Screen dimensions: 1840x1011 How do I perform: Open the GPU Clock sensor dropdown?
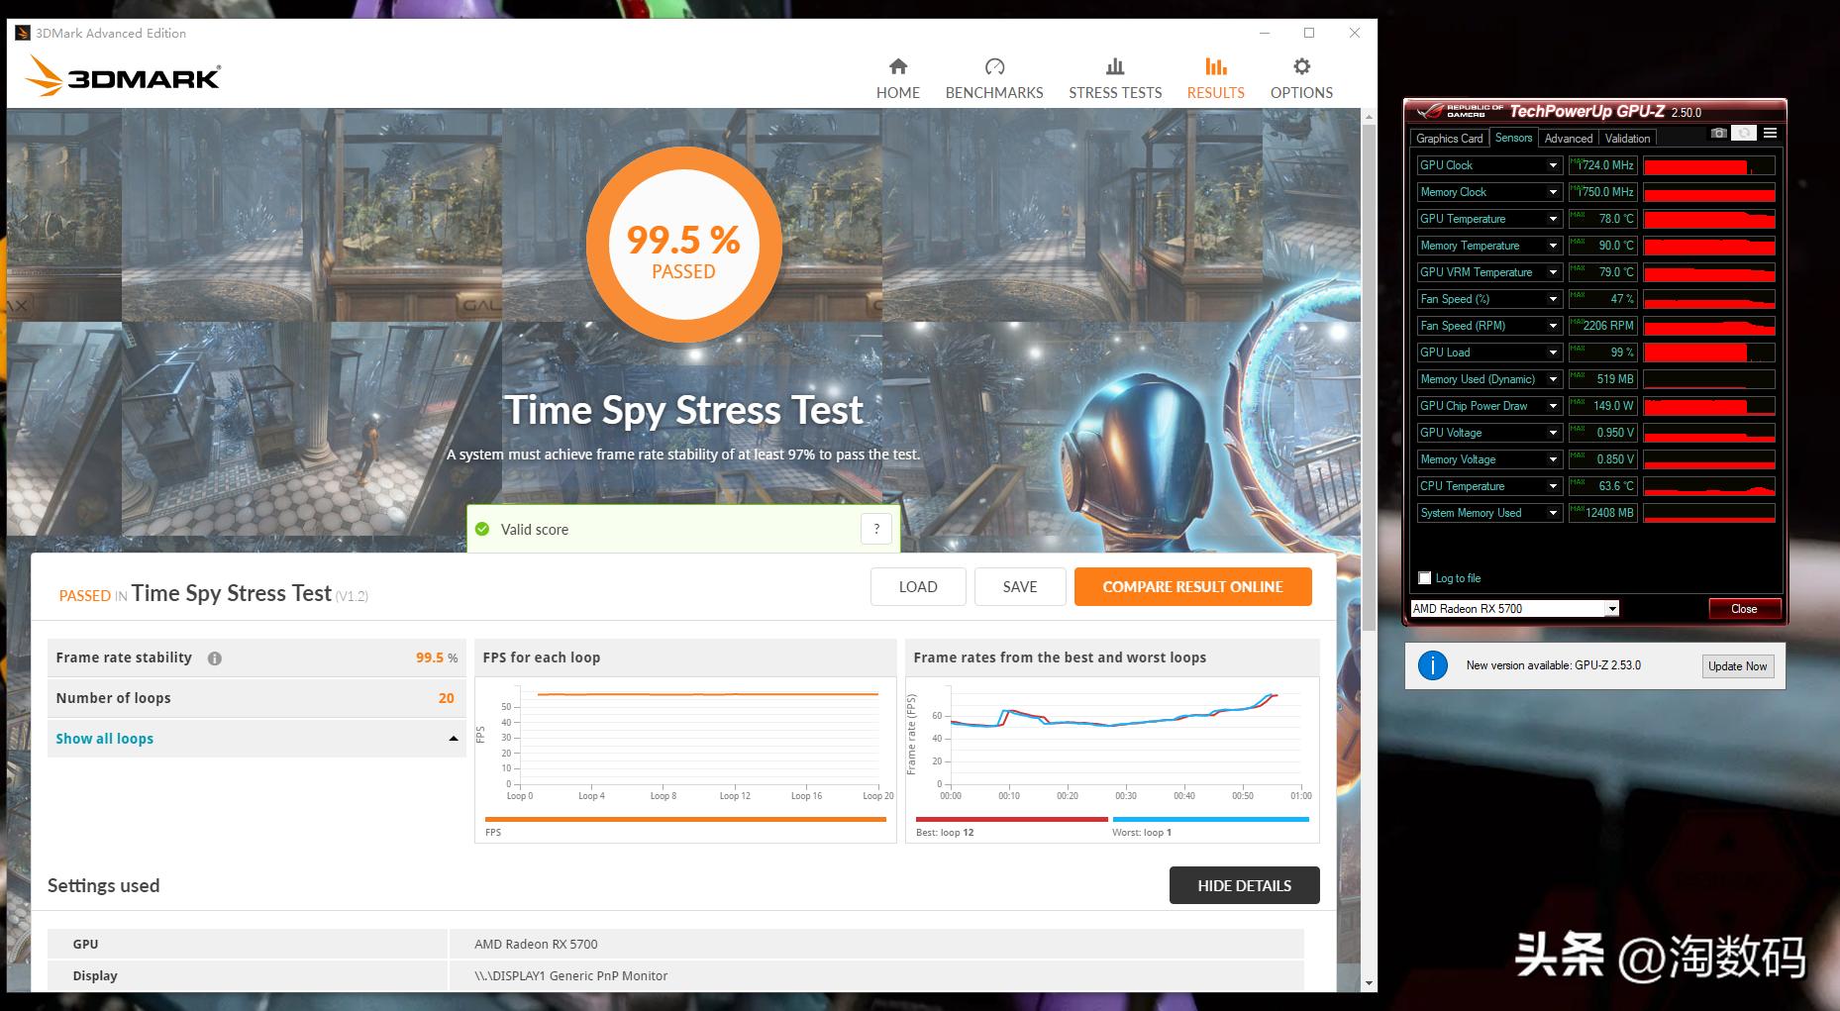pos(1553,165)
